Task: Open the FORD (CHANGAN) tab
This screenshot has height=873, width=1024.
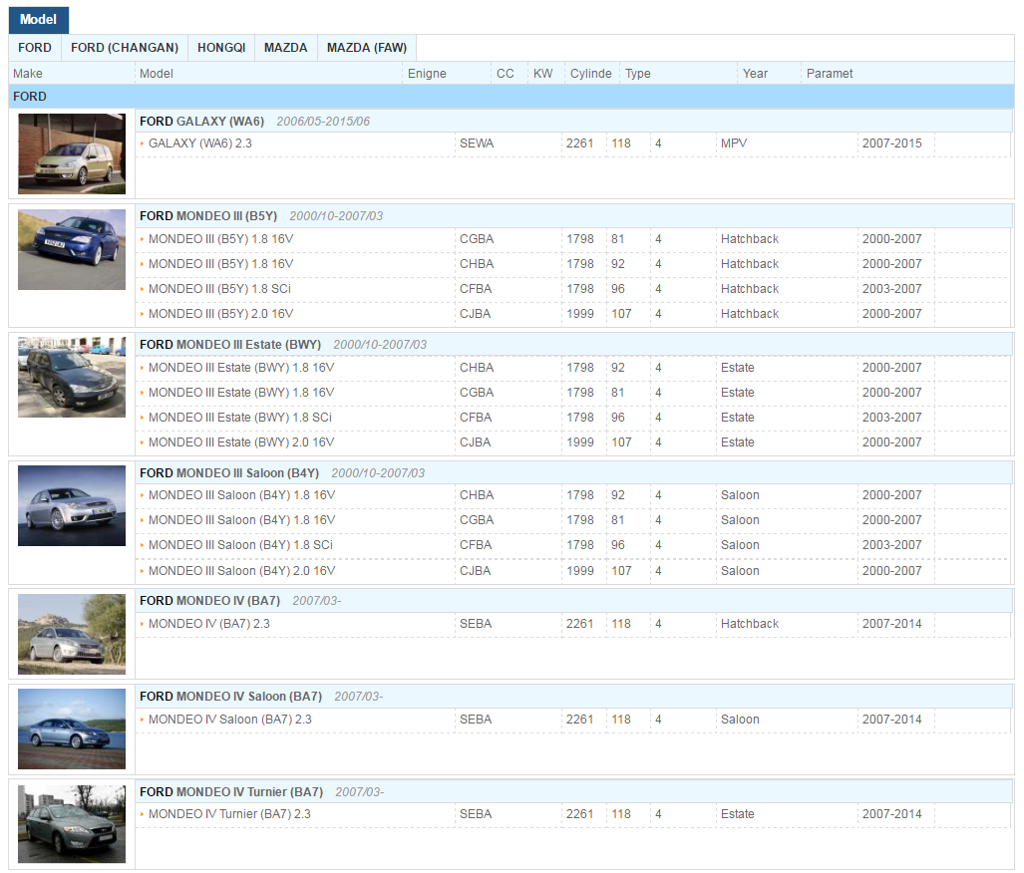Action: [x=124, y=48]
